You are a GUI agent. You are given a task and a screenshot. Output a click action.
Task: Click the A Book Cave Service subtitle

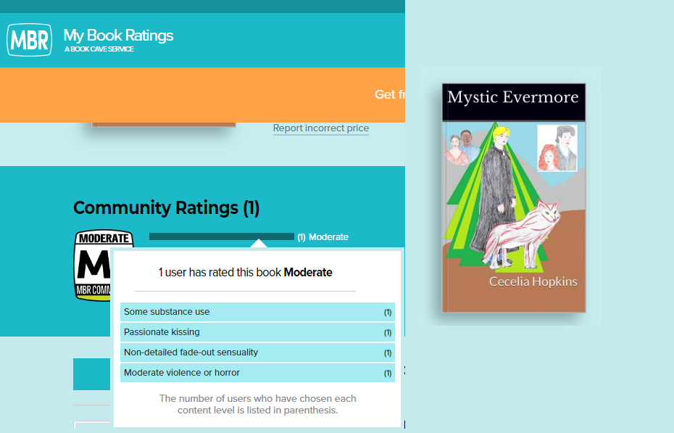coord(99,49)
